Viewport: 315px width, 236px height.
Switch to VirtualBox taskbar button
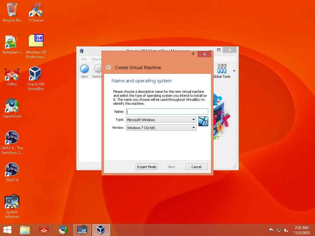click(101, 230)
